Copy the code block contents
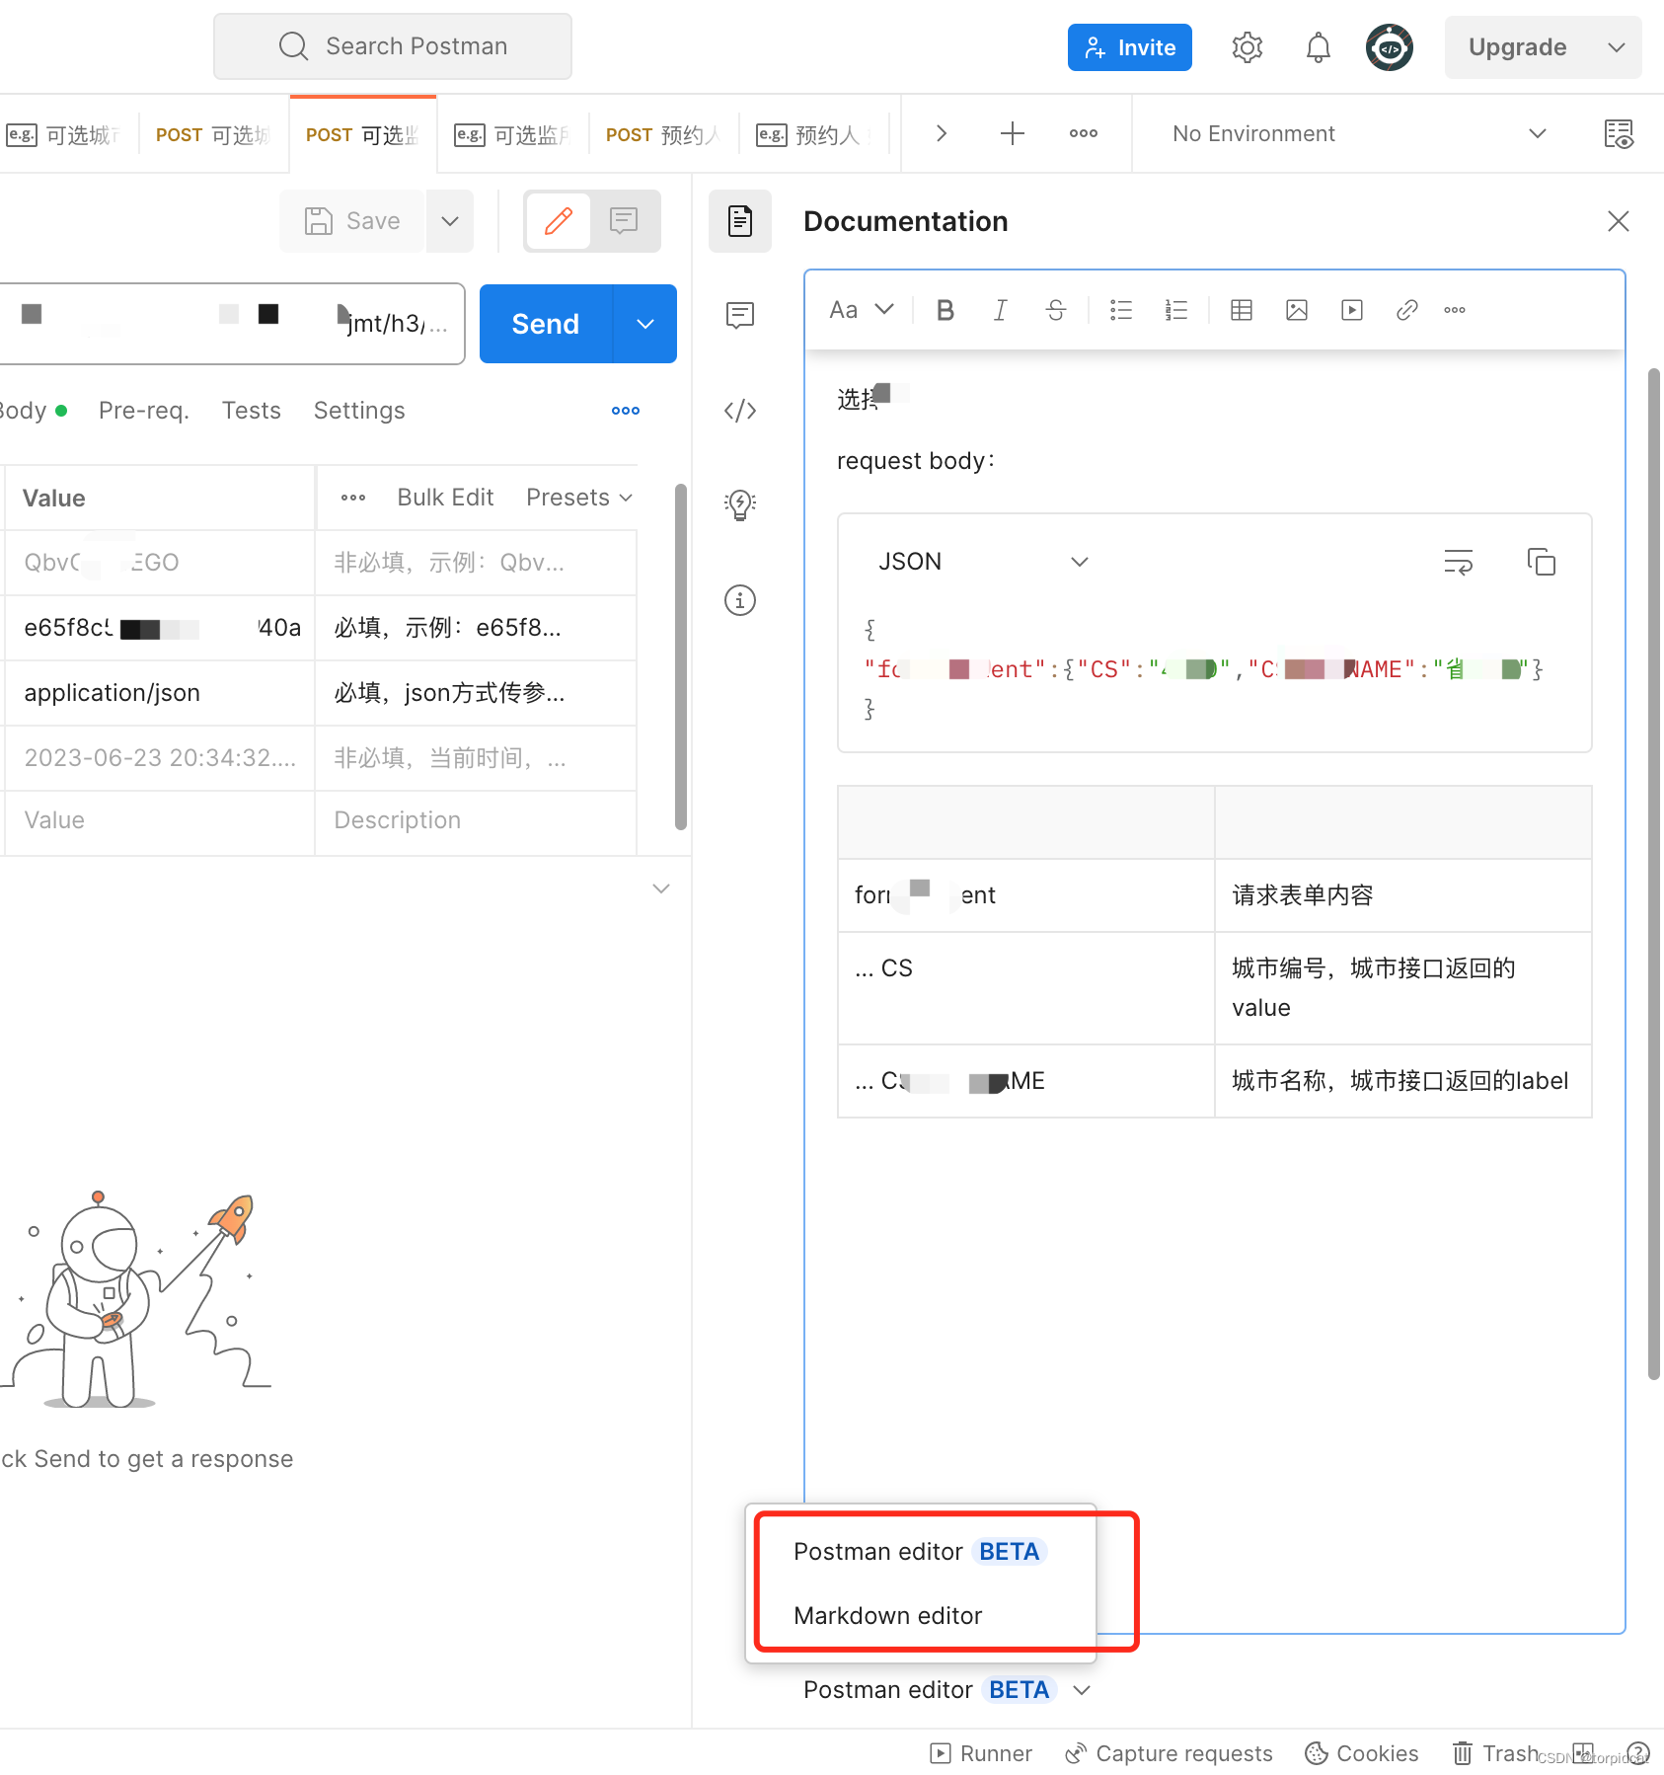The width and height of the screenshot is (1664, 1775). click(x=1541, y=562)
